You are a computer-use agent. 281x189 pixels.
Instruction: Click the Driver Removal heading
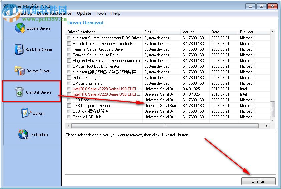coord(85,23)
